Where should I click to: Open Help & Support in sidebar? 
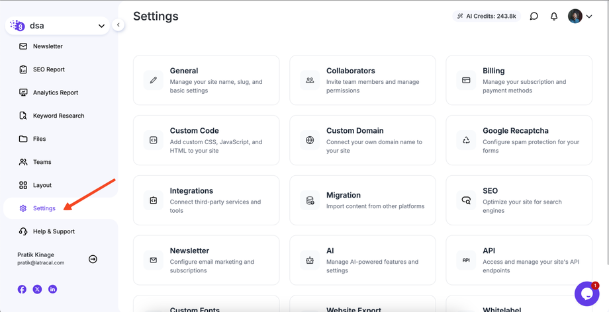pos(54,231)
